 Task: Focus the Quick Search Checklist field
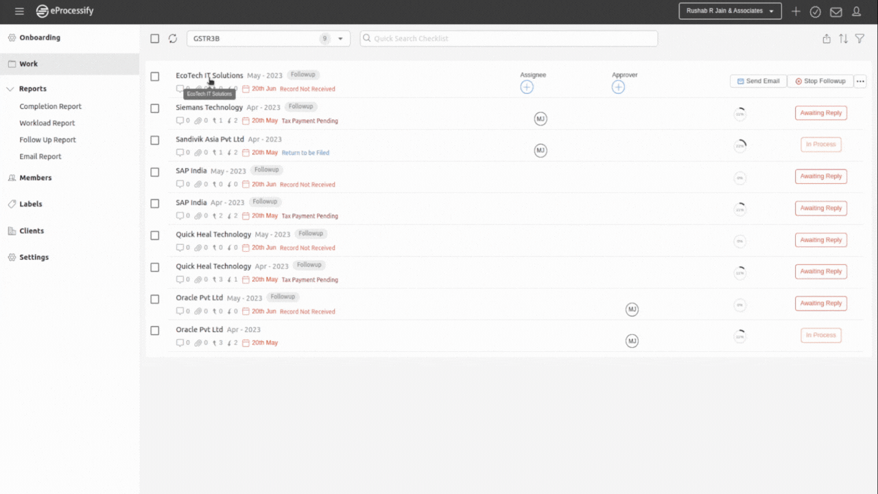(509, 38)
